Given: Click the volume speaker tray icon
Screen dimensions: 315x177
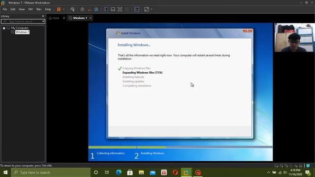Looking at the screenshot, I should [x=285, y=173].
